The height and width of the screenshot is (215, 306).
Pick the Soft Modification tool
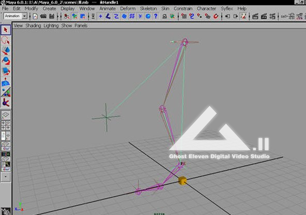6,82
